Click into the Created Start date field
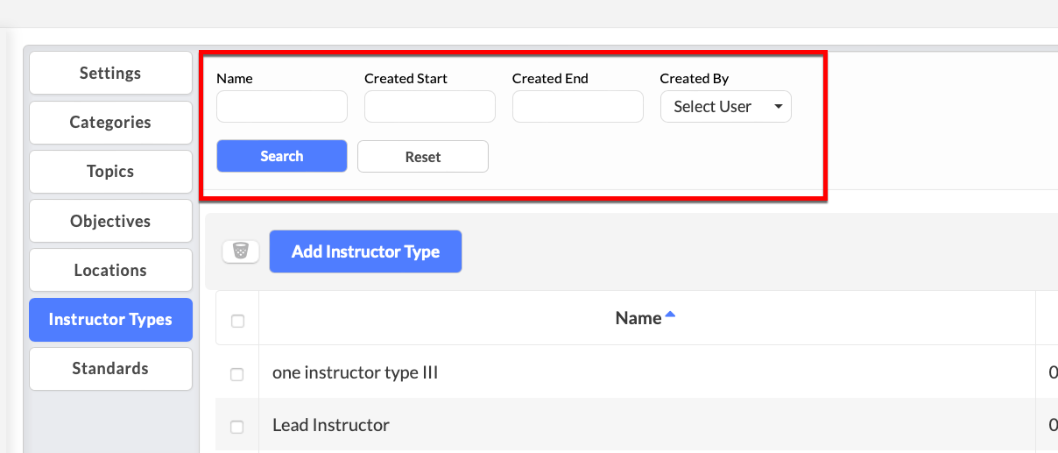1058x453 pixels. tap(430, 107)
